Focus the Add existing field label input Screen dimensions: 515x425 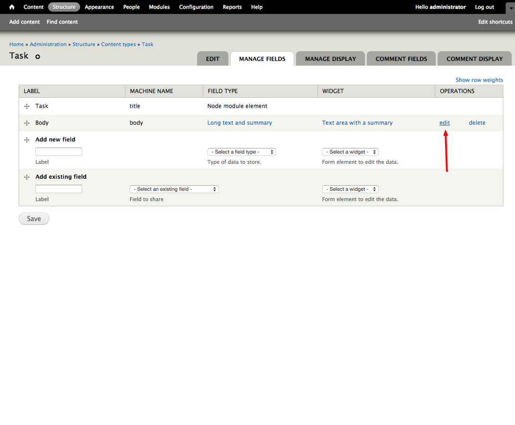pyautogui.click(x=59, y=189)
